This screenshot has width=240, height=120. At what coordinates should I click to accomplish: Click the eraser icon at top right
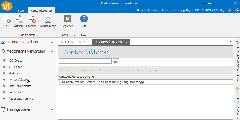pyautogui.click(x=237, y=10)
